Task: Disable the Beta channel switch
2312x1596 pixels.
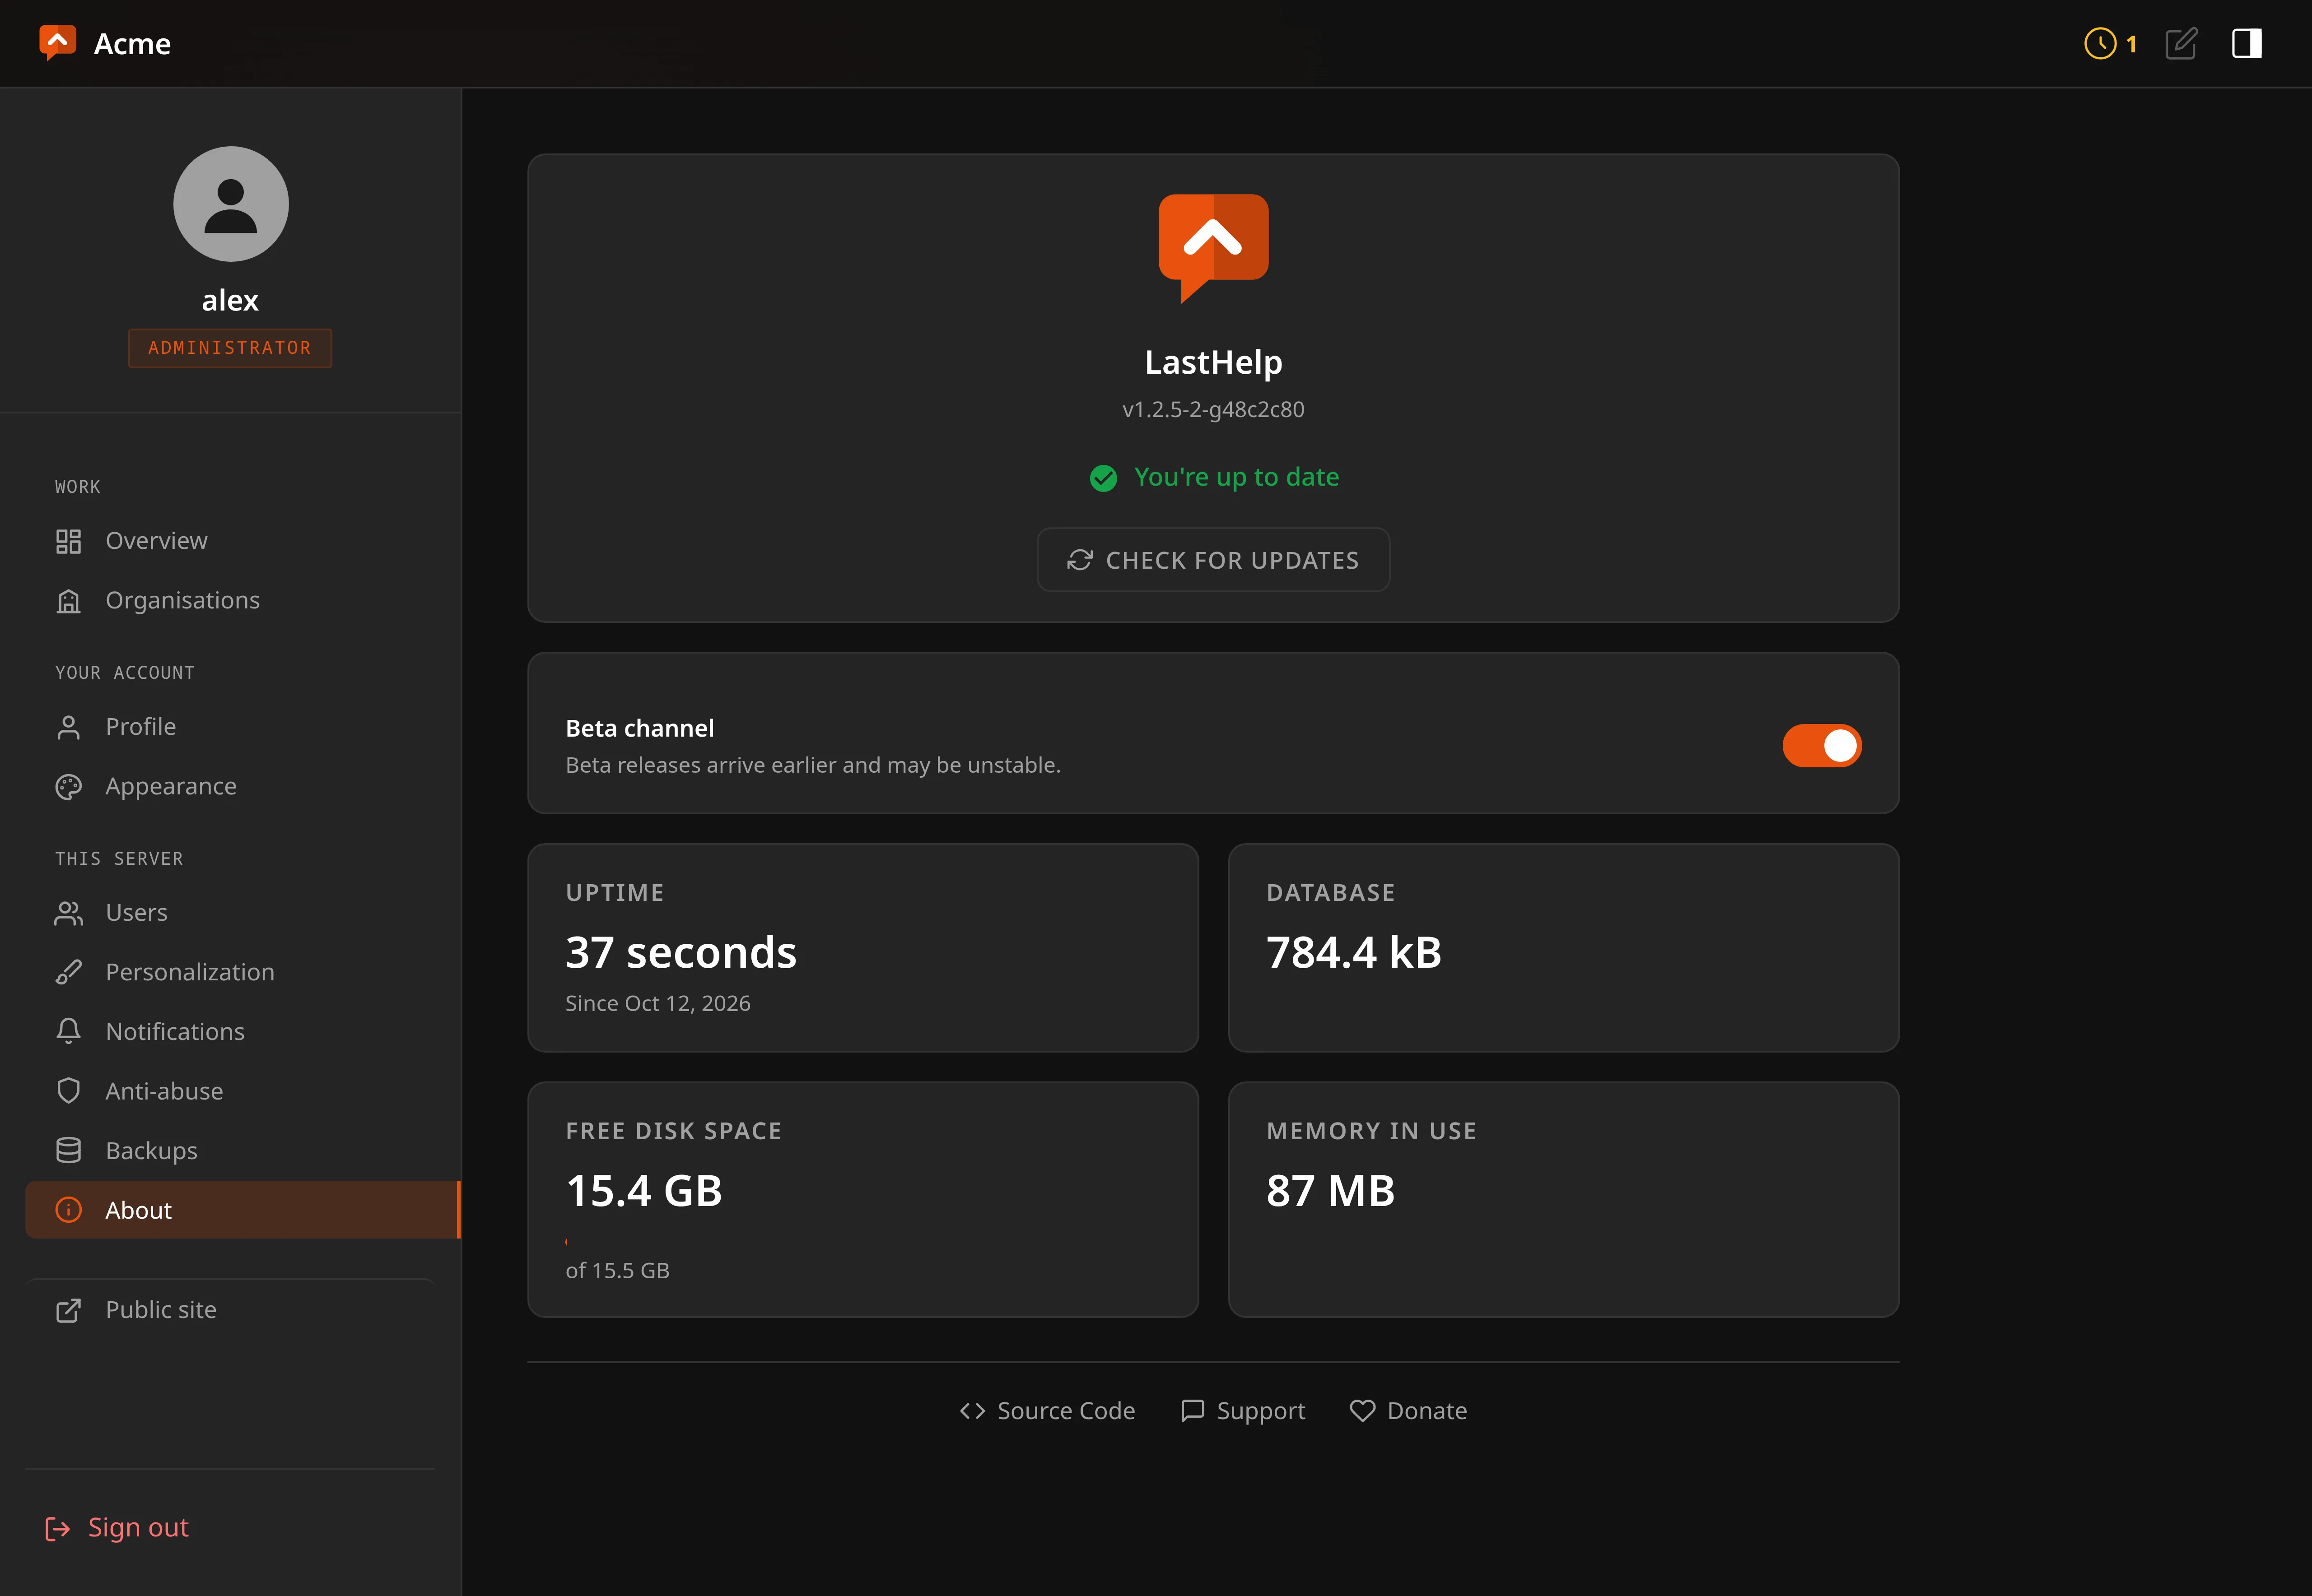Action: tap(1821, 746)
